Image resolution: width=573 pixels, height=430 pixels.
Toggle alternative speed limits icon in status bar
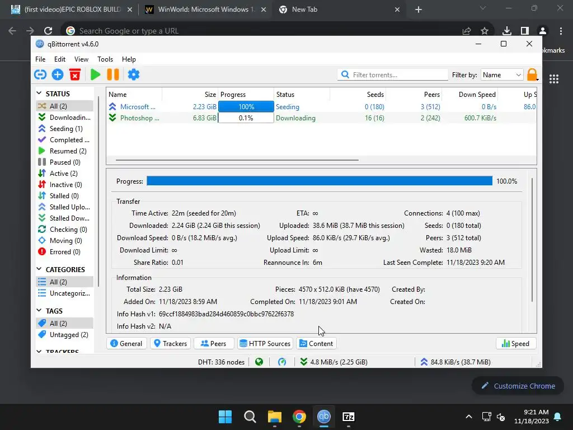click(x=282, y=362)
